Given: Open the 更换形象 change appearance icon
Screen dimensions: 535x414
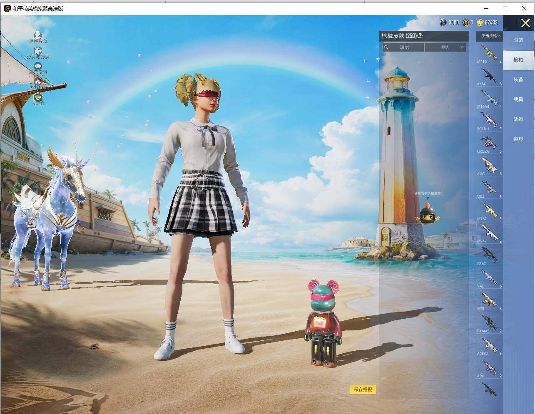Looking at the screenshot, I should [x=38, y=35].
